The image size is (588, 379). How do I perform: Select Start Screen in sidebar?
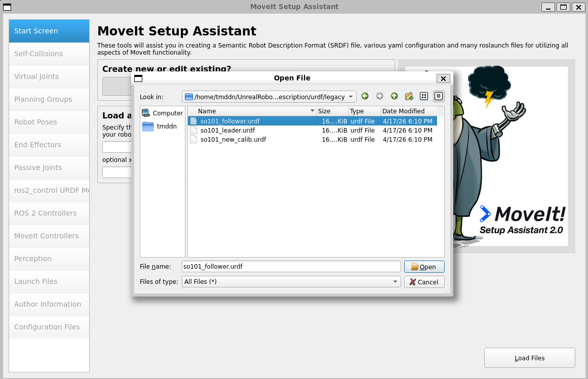(49, 31)
